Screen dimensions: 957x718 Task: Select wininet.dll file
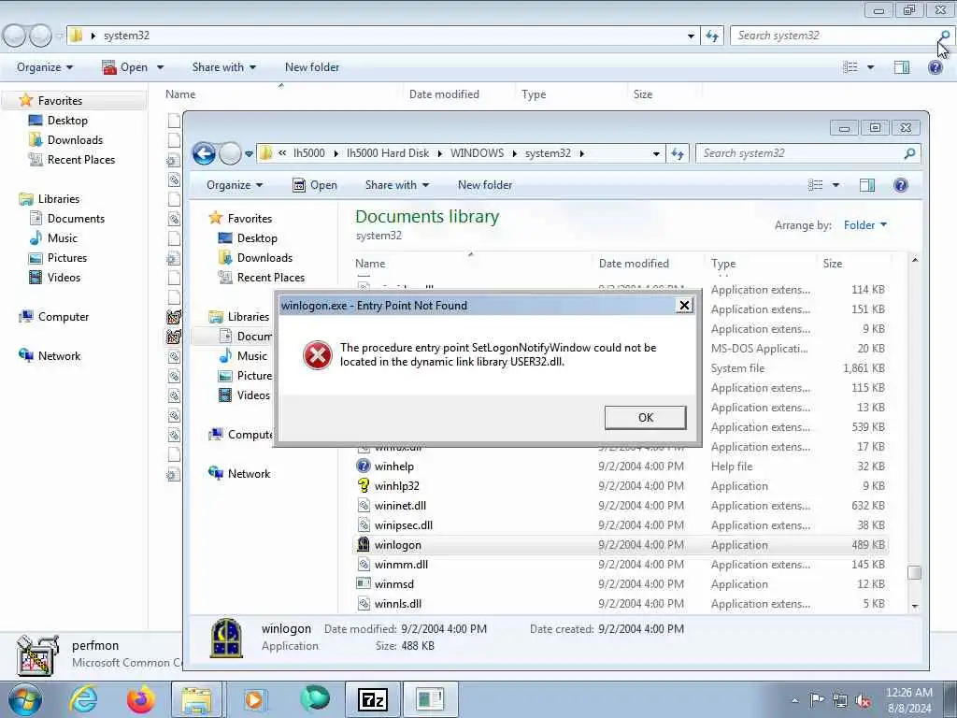(x=400, y=506)
